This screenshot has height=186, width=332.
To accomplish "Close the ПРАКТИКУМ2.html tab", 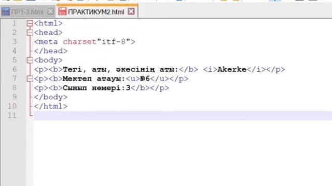I will (x=131, y=11).
